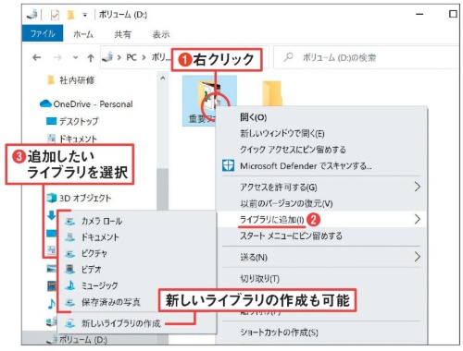463x351 pixels.
Task: Select 3D オブジェクト in navigation pane
Action: click(85, 198)
